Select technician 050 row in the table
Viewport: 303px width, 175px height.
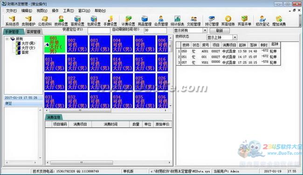(228, 51)
